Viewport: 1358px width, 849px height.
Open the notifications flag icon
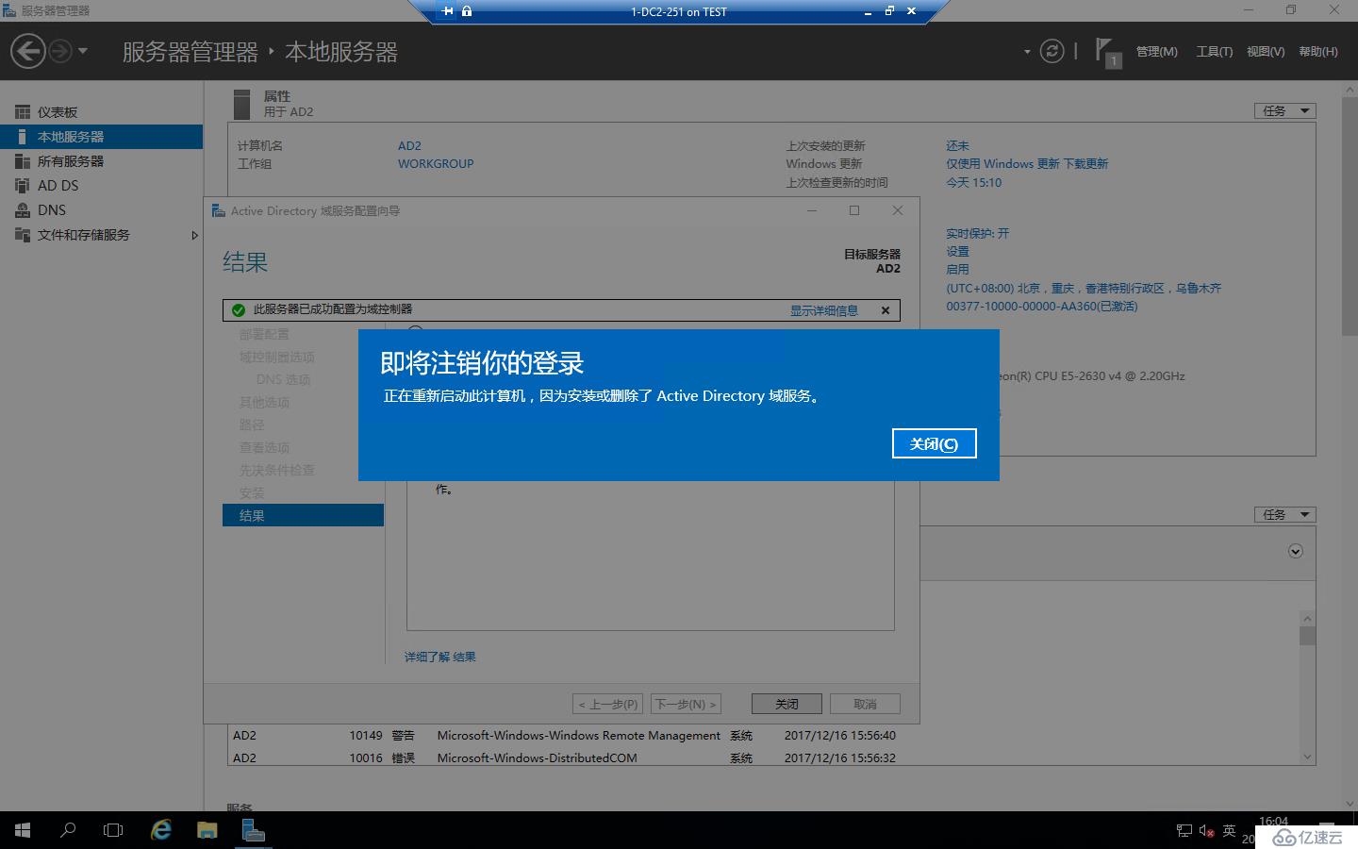pos(1107,51)
